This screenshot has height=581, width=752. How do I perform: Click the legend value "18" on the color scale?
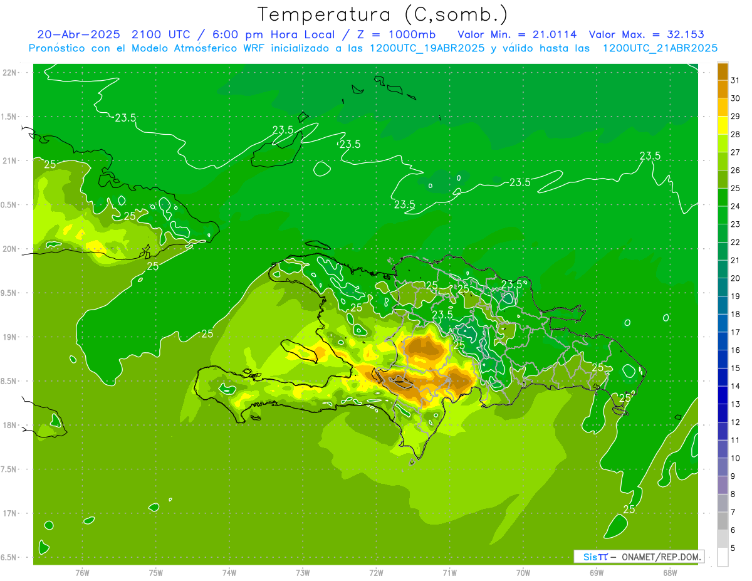(735, 314)
